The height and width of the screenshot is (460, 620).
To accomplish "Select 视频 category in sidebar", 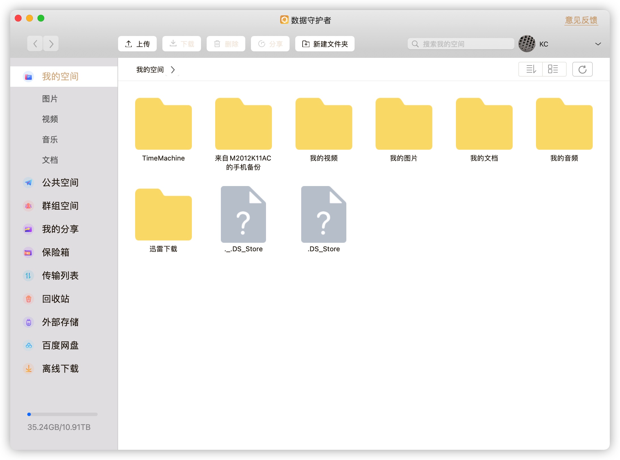I will coord(50,119).
